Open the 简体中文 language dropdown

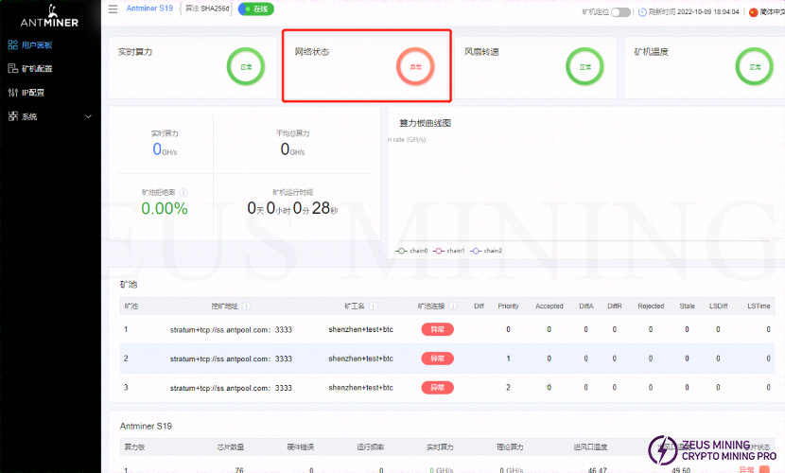(x=765, y=12)
